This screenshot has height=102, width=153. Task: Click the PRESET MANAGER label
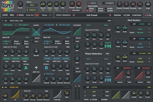pyautogui.click(x=63, y=15)
